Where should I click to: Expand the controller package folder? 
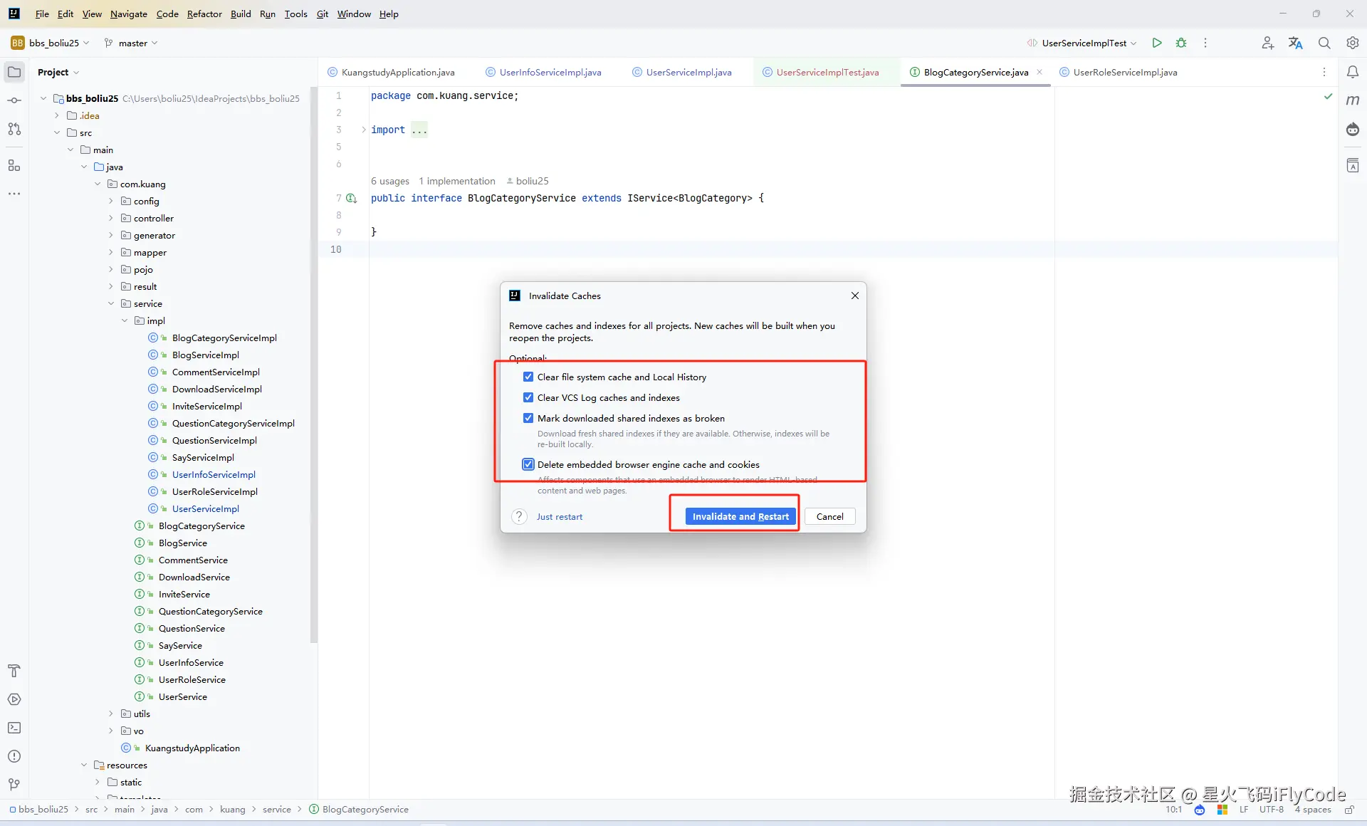[x=111, y=219]
